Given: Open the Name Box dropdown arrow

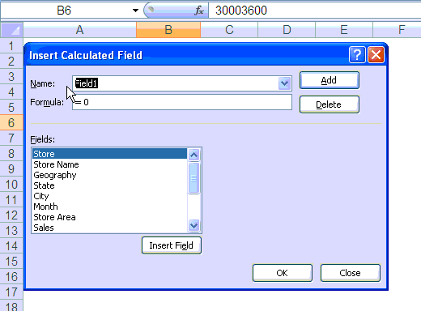Looking at the screenshot, I should tap(135, 11).
